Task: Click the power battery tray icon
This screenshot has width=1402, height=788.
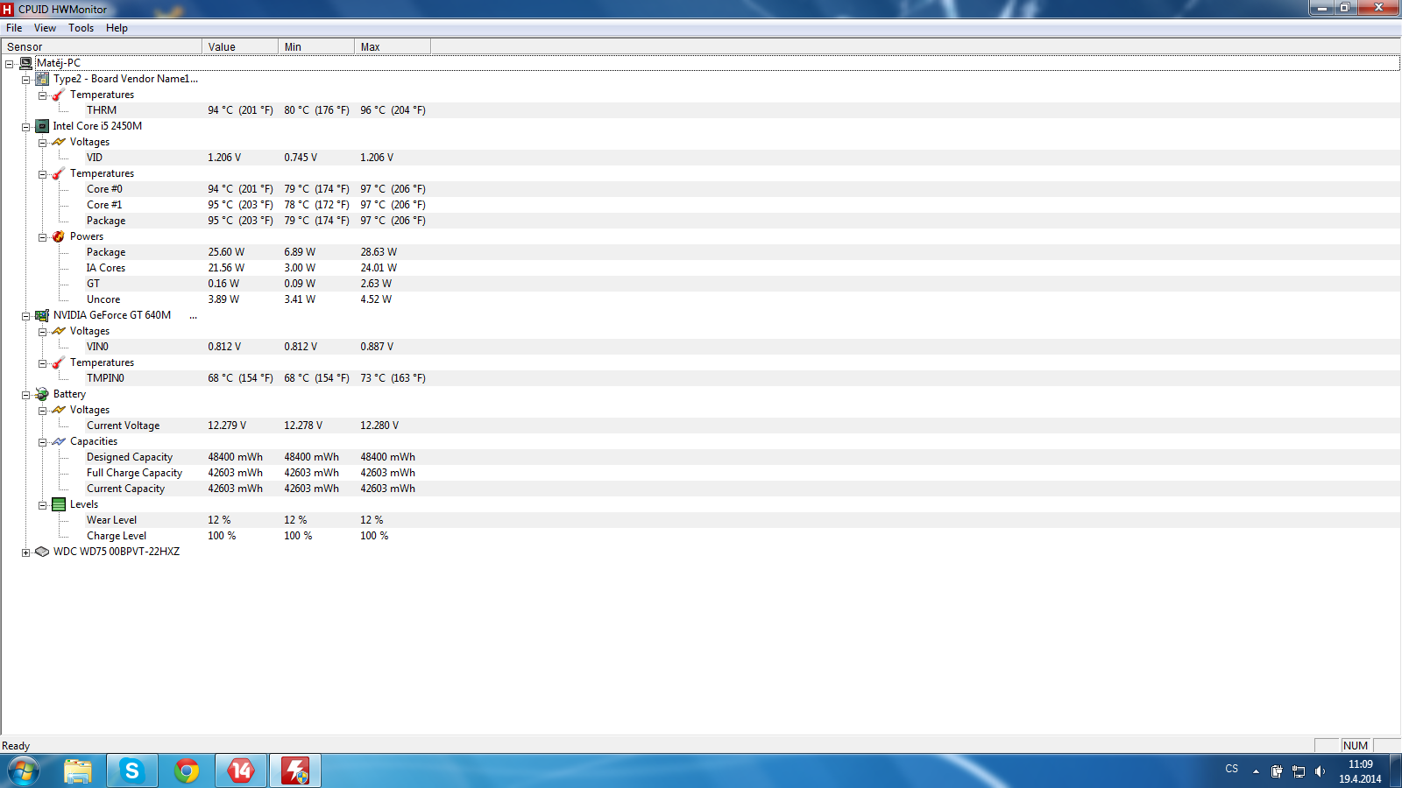Action: click(1277, 771)
